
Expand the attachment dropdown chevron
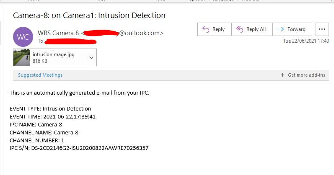coord(91,57)
